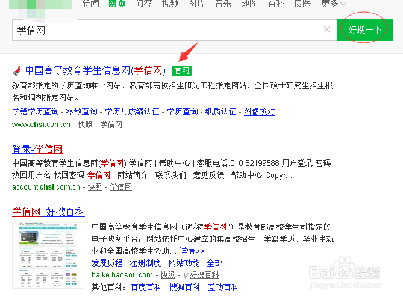
Task: Open the 详情>> link
Action: [x=192, y=251]
